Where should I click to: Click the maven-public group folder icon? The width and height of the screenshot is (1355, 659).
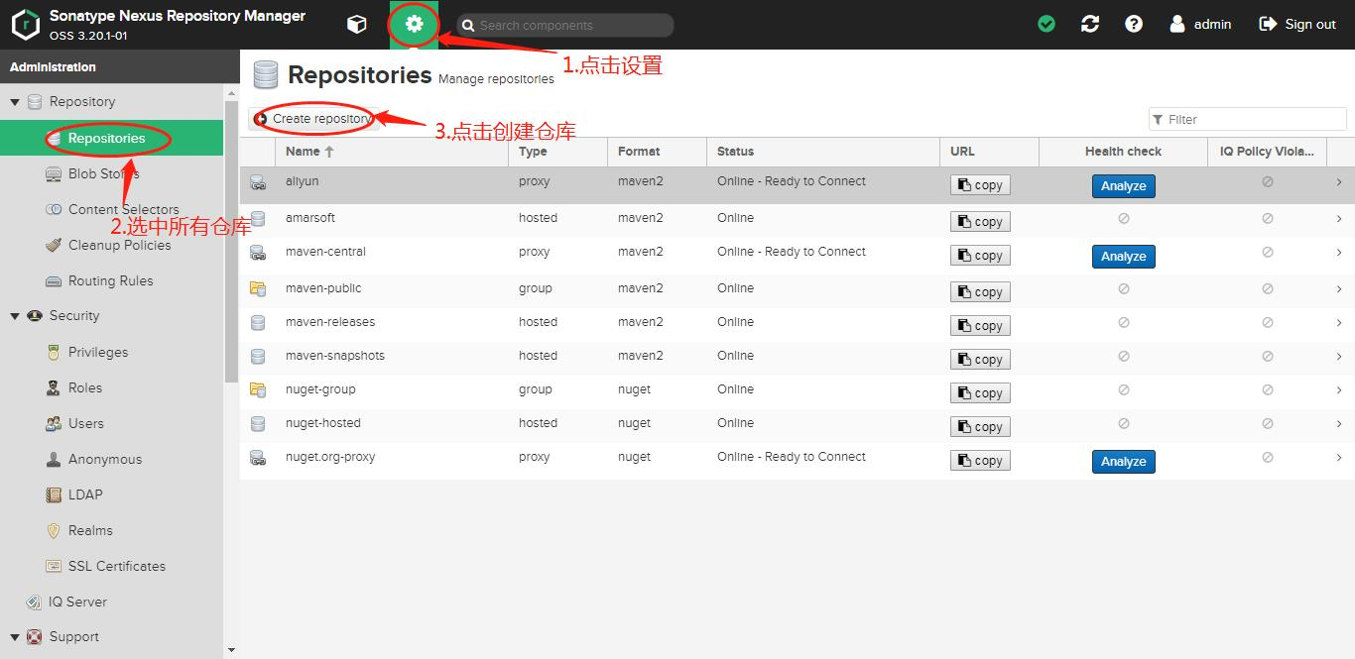pyautogui.click(x=258, y=289)
